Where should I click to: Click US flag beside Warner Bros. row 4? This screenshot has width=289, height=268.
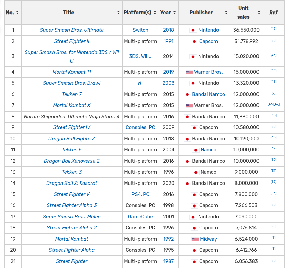pyautogui.click(x=189, y=72)
